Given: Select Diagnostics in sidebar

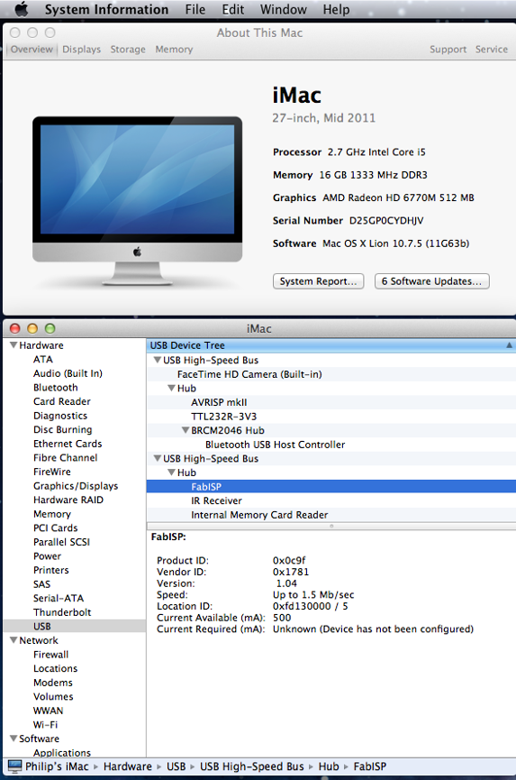Looking at the screenshot, I should [60, 416].
